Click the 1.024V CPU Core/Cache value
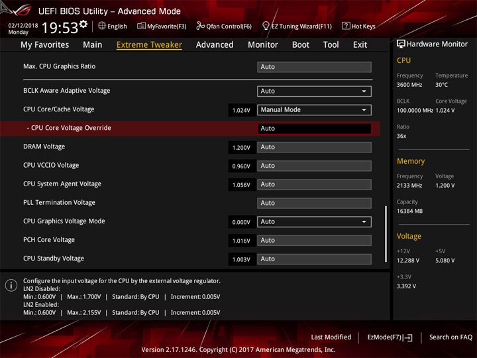 click(x=241, y=111)
